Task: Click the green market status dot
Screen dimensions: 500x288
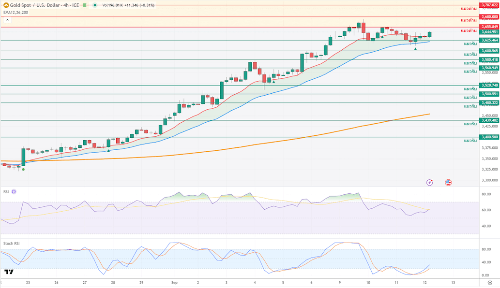Action: (x=95, y=5)
